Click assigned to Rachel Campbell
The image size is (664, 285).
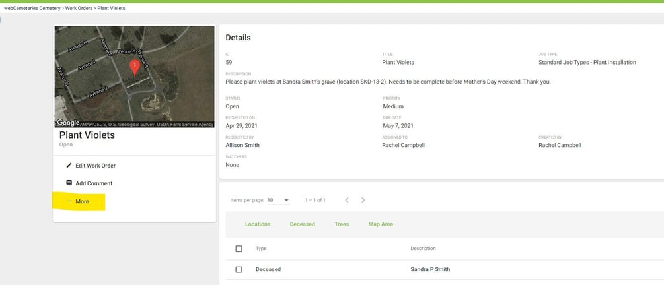403,145
